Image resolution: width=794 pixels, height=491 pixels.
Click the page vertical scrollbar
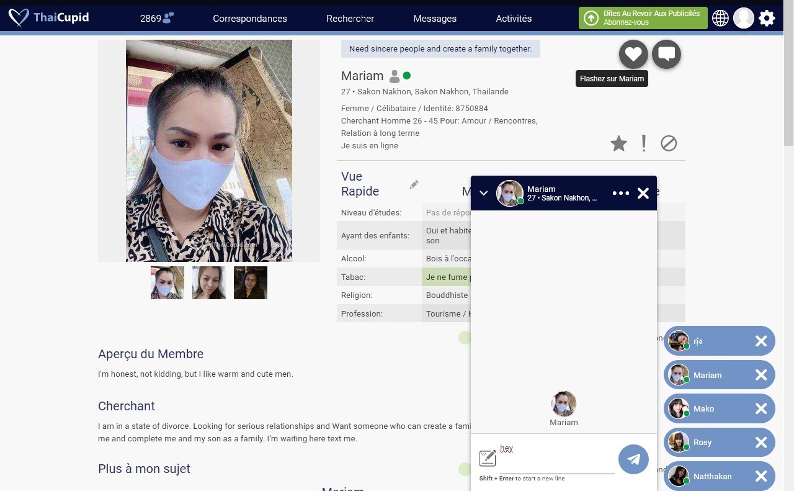point(788,74)
